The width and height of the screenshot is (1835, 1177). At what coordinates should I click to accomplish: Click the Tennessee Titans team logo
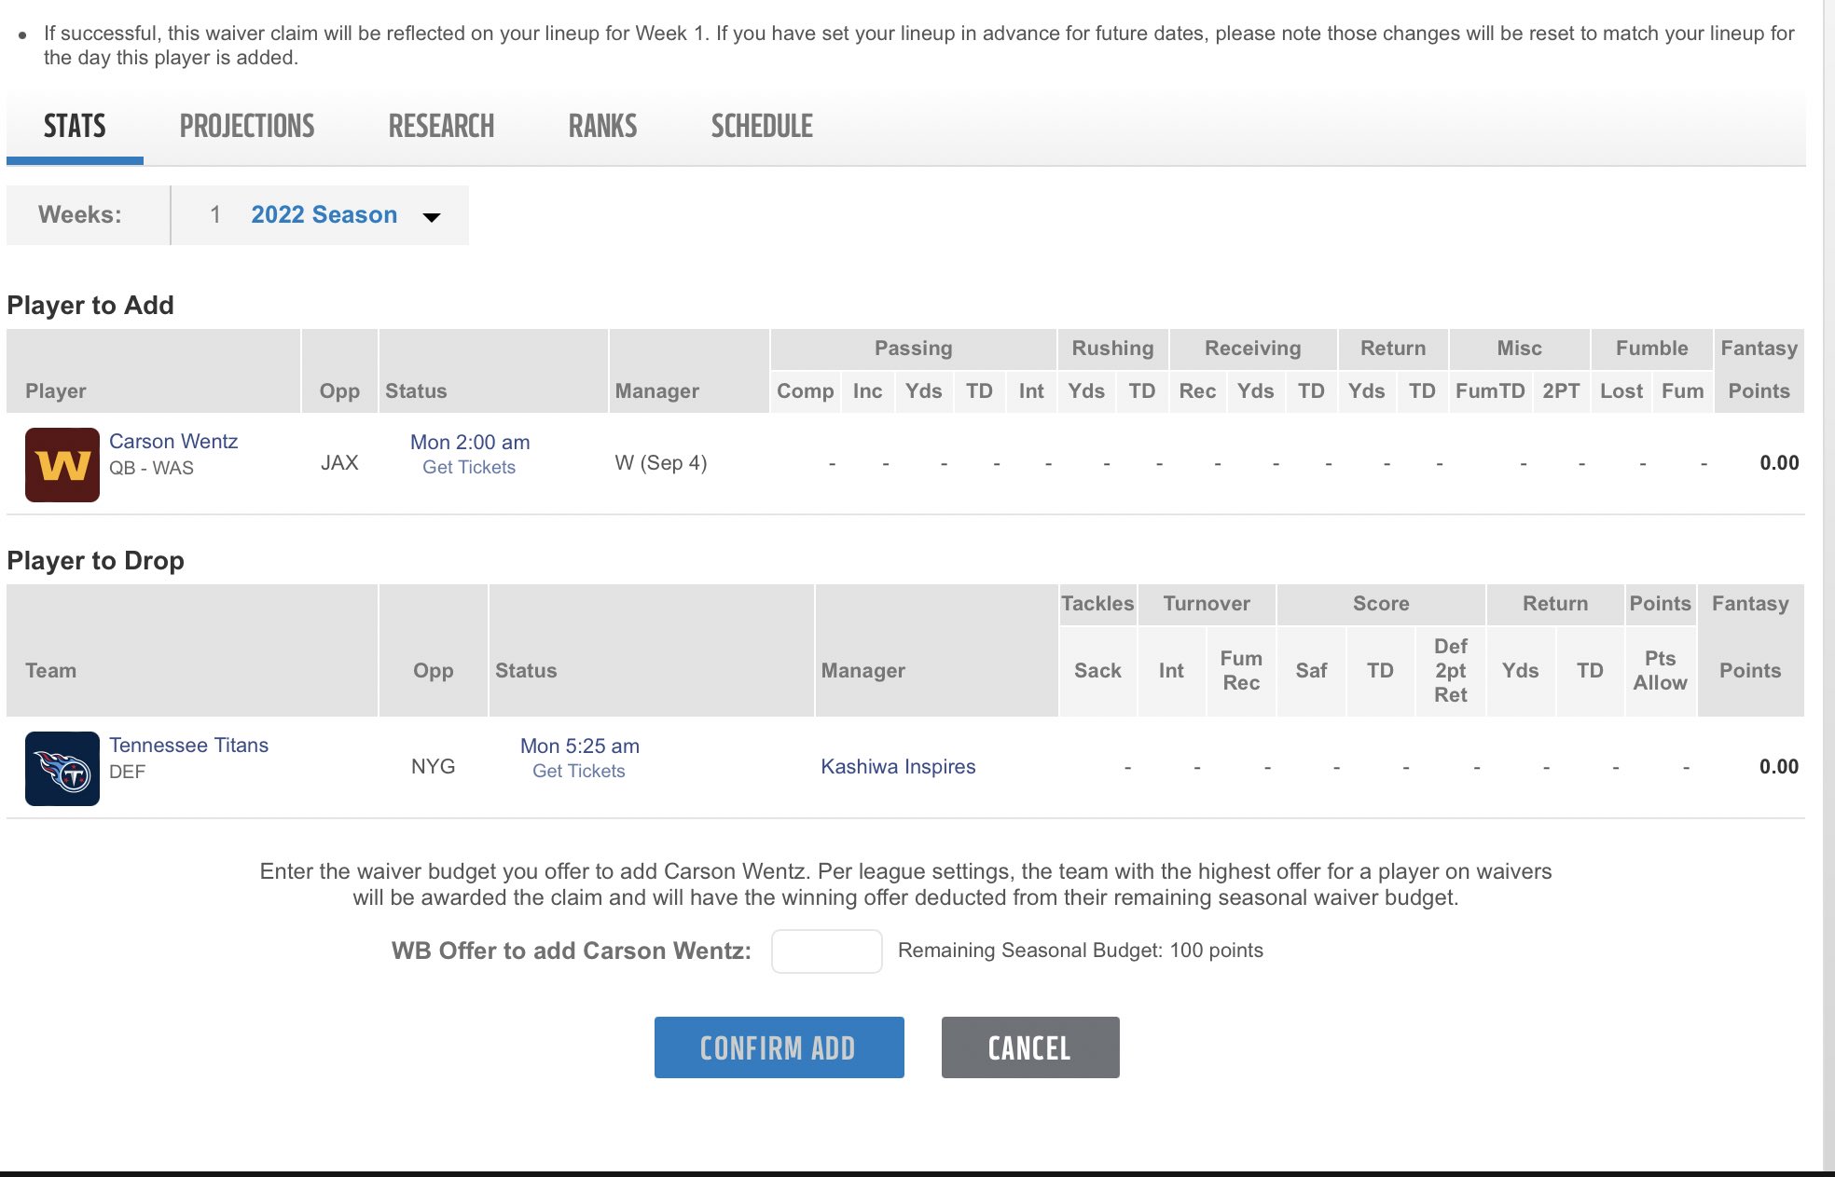62,768
